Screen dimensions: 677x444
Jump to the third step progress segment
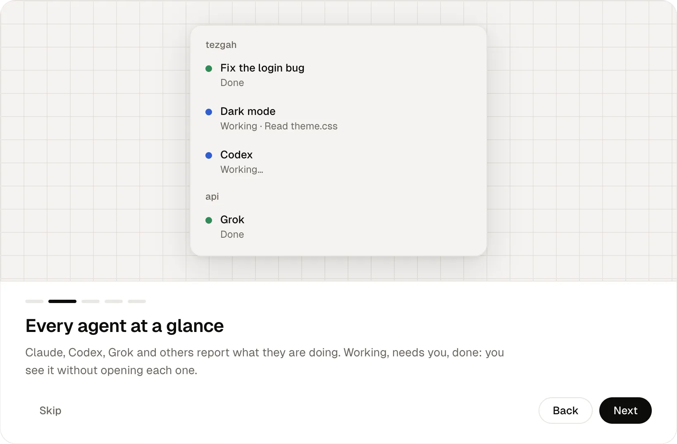(91, 301)
